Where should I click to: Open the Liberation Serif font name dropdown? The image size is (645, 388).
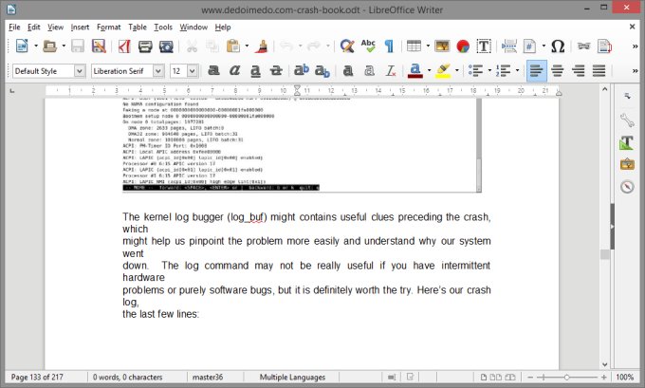coord(158,71)
